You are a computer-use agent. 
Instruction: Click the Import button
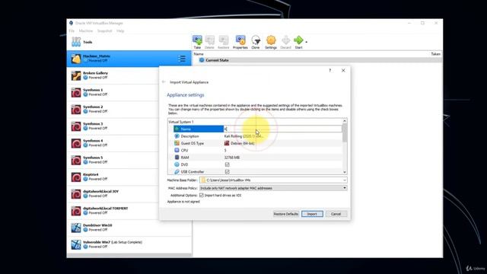pos(312,214)
